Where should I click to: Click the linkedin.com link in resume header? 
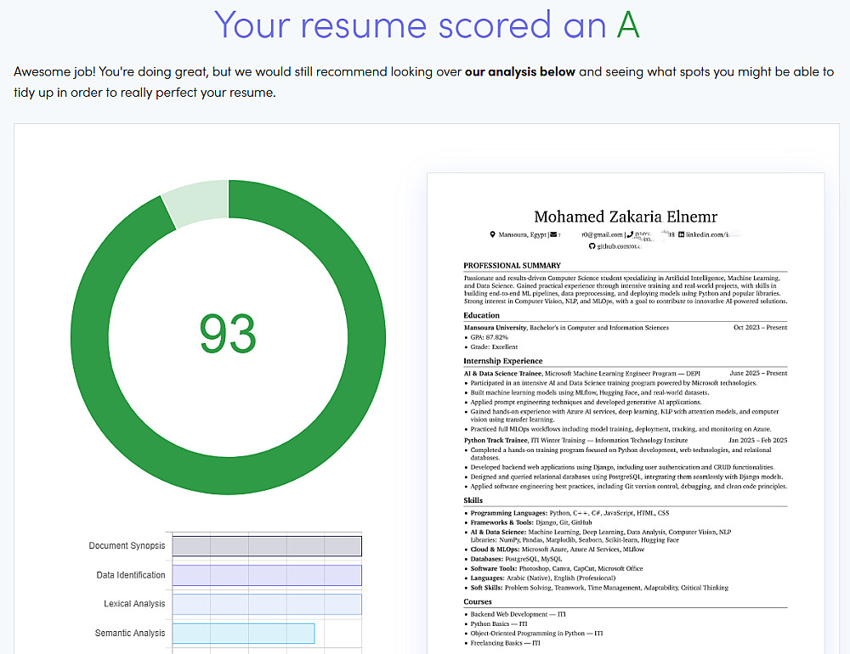711,234
